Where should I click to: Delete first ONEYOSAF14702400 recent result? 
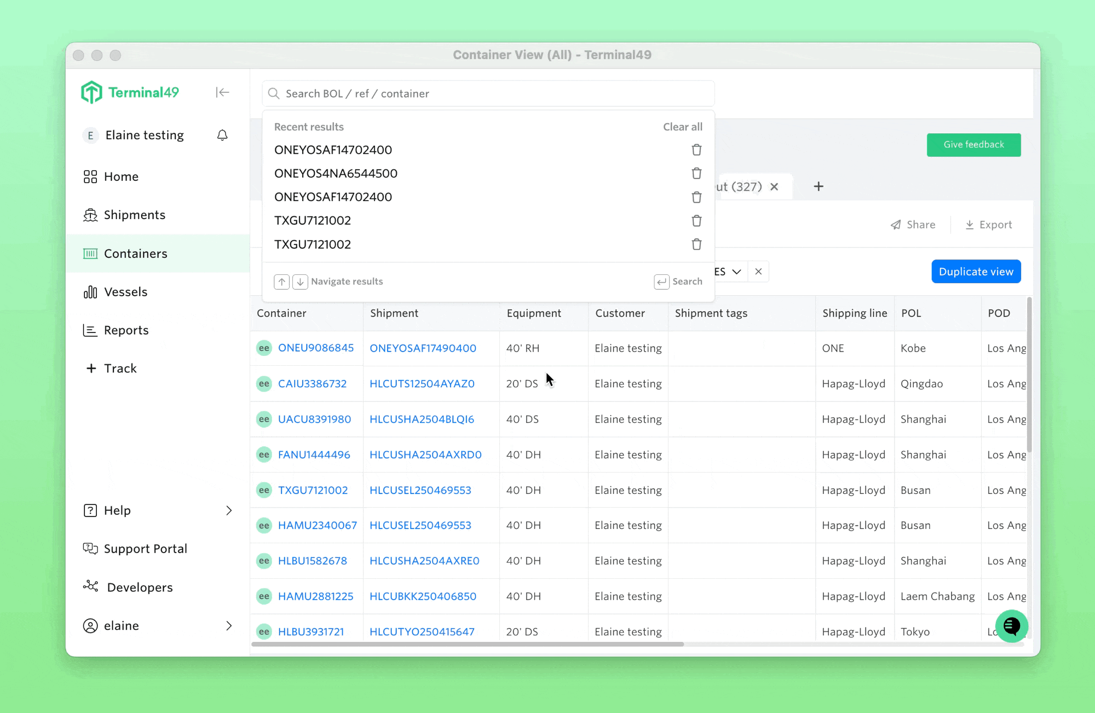point(696,150)
